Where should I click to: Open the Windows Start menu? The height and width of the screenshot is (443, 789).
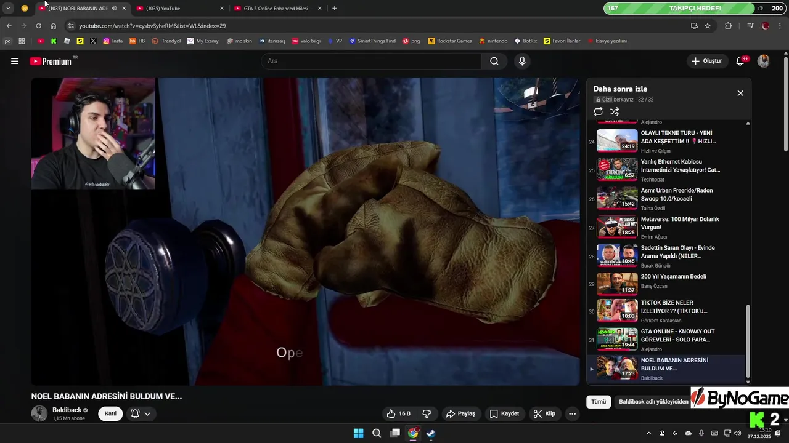point(358,433)
